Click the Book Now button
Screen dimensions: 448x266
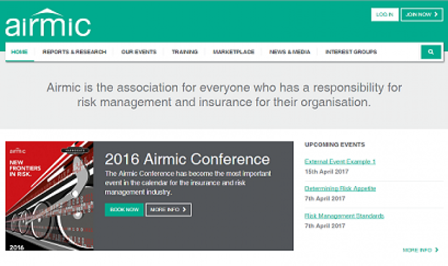(x=124, y=210)
